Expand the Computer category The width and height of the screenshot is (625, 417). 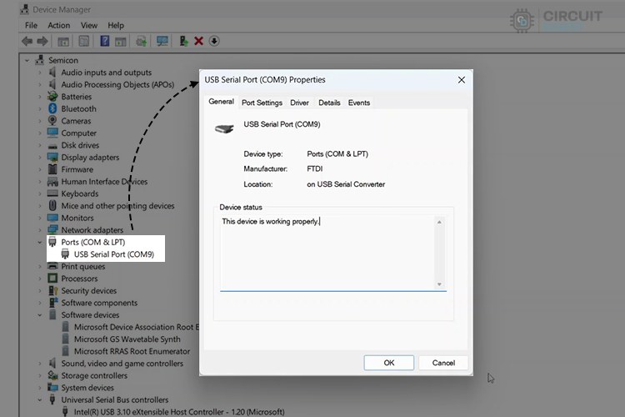[x=39, y=133]
